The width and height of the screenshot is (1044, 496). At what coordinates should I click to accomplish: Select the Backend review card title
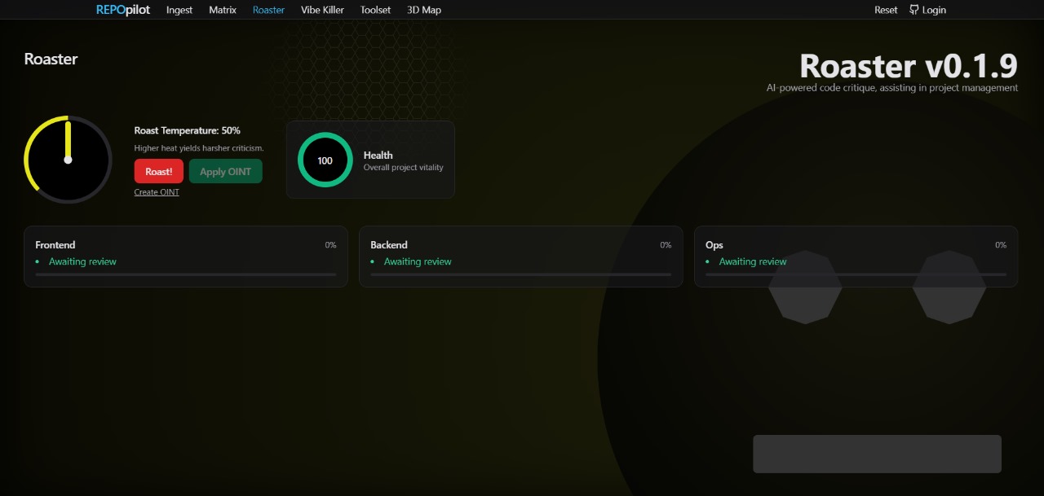(389, 244)
